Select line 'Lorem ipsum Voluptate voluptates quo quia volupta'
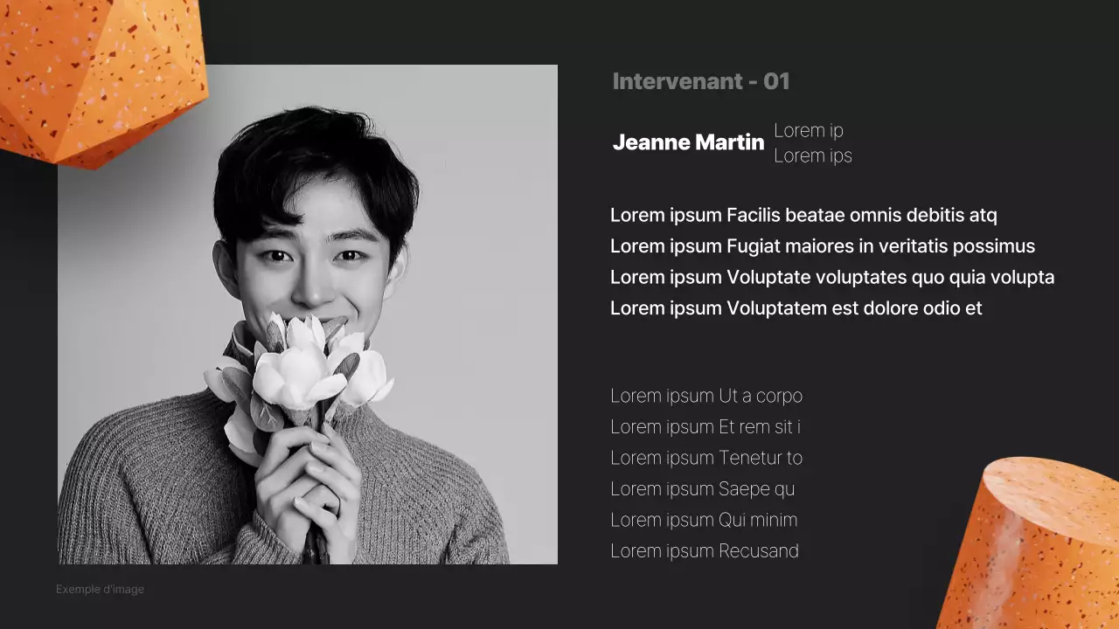 pos(832,278)
